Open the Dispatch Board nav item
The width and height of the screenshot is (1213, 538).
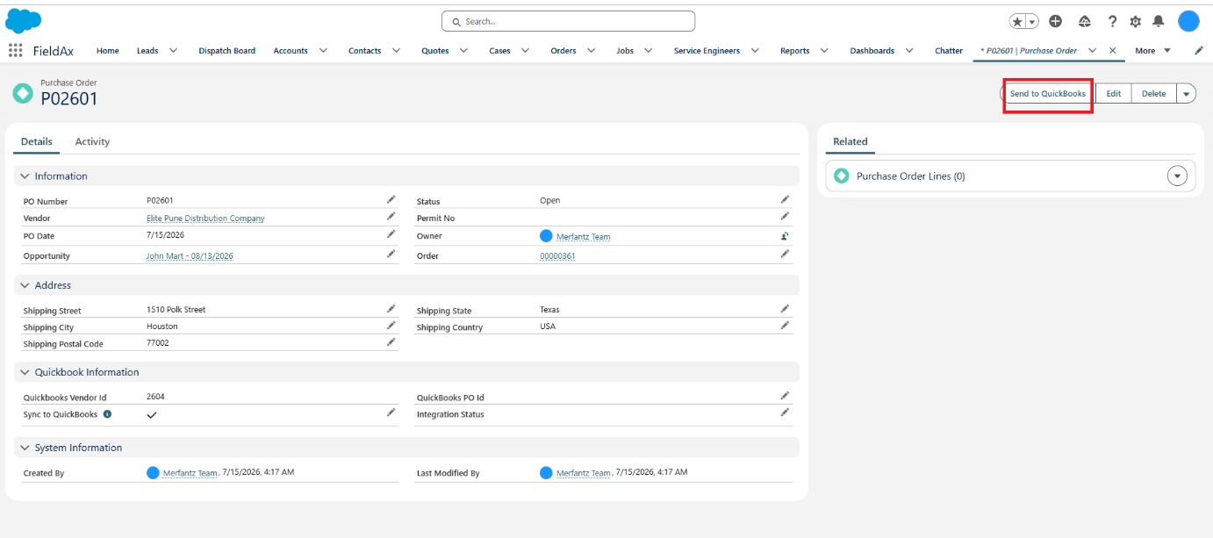pyautogui.click(x=226, y=51)
